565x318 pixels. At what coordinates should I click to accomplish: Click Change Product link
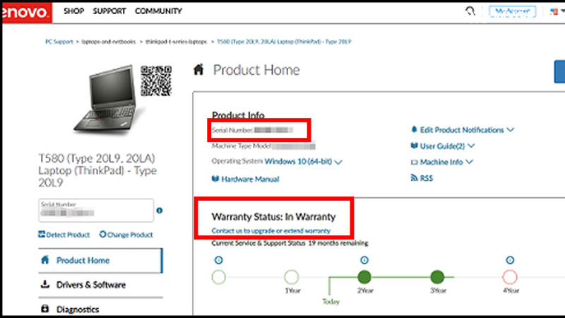pos(126,235)
